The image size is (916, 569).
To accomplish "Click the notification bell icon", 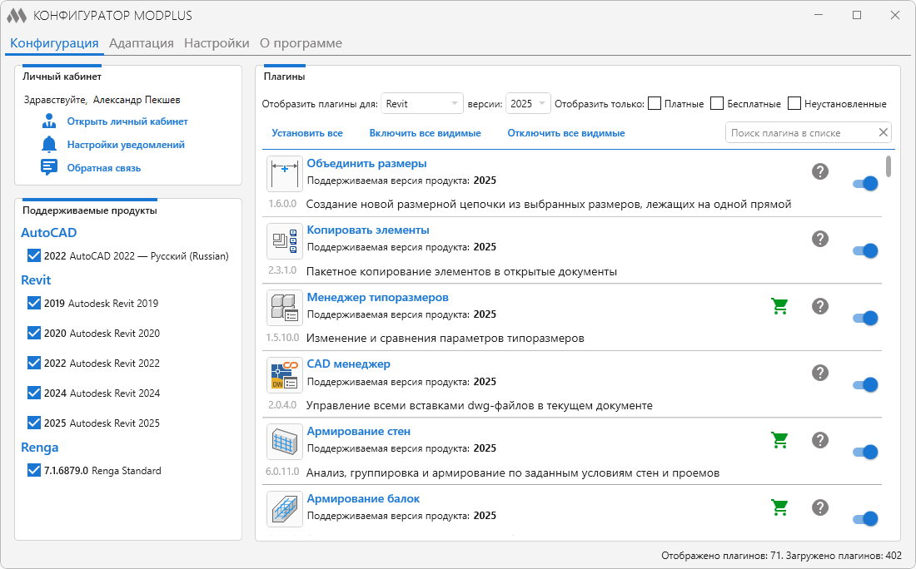I will click(49, 145).
